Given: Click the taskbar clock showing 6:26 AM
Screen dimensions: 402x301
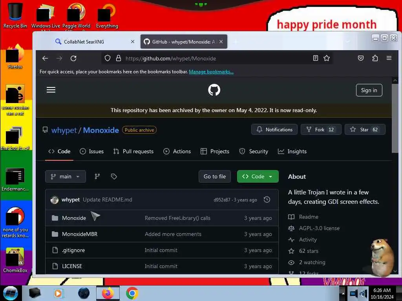Looking at the screenshot, I should 382,293.
